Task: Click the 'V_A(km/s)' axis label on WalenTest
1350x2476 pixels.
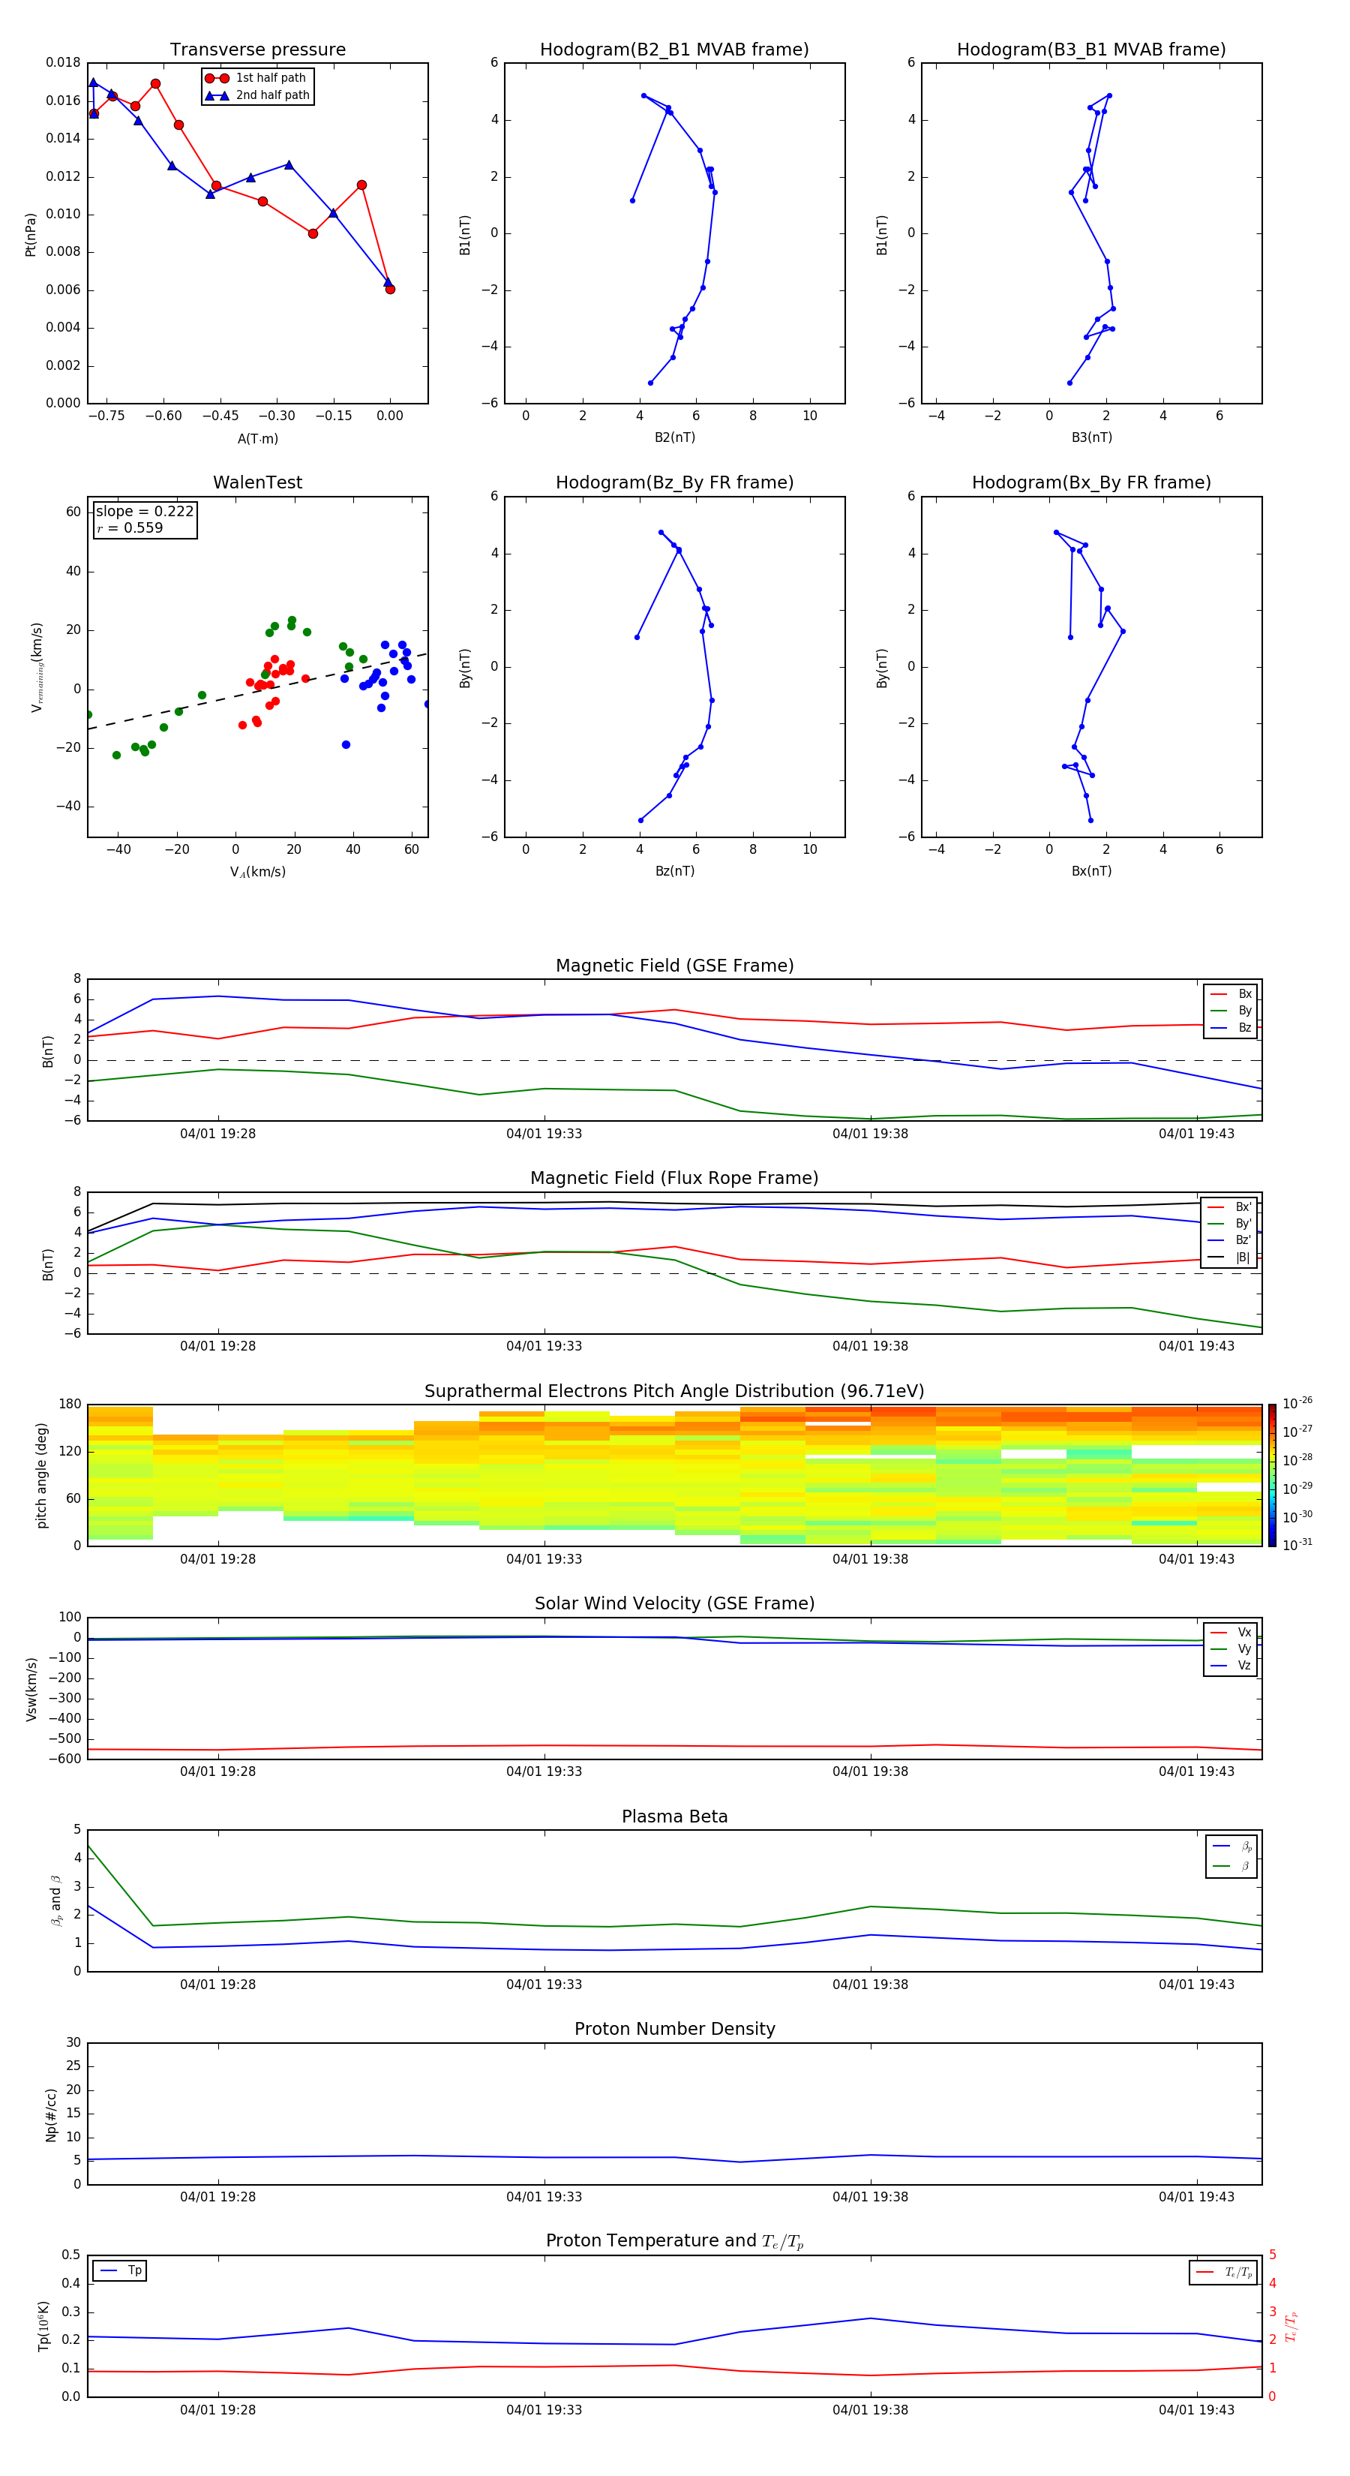Action: pyautogui.click(x=257, y=872)
